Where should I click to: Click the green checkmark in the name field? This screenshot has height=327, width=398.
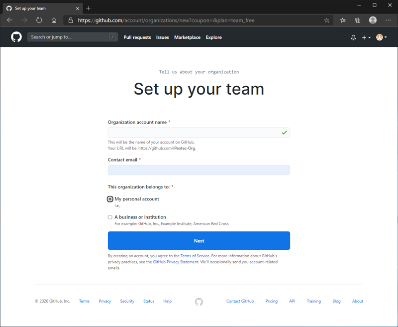284,132
